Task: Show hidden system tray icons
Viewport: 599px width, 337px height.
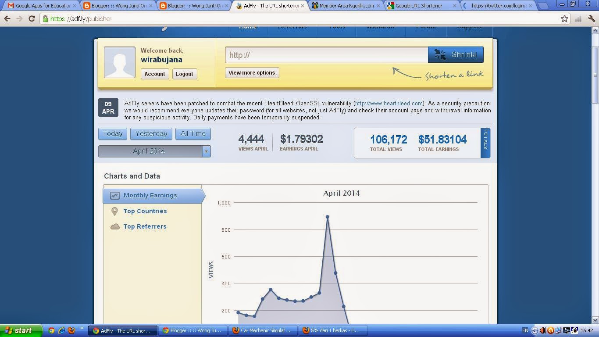Action: [x=535, y=330]
